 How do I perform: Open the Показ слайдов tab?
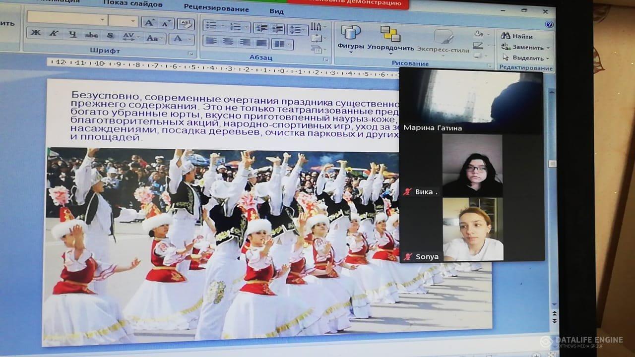(132, 4)
